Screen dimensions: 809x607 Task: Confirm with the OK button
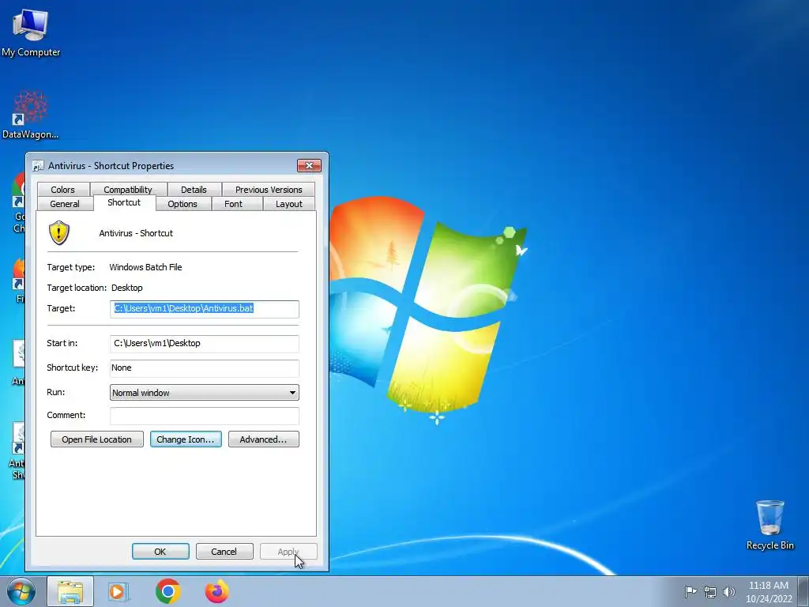point(160,551)
